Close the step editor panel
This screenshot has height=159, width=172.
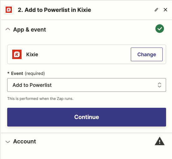pyautogui.click(x=165, y=10)
